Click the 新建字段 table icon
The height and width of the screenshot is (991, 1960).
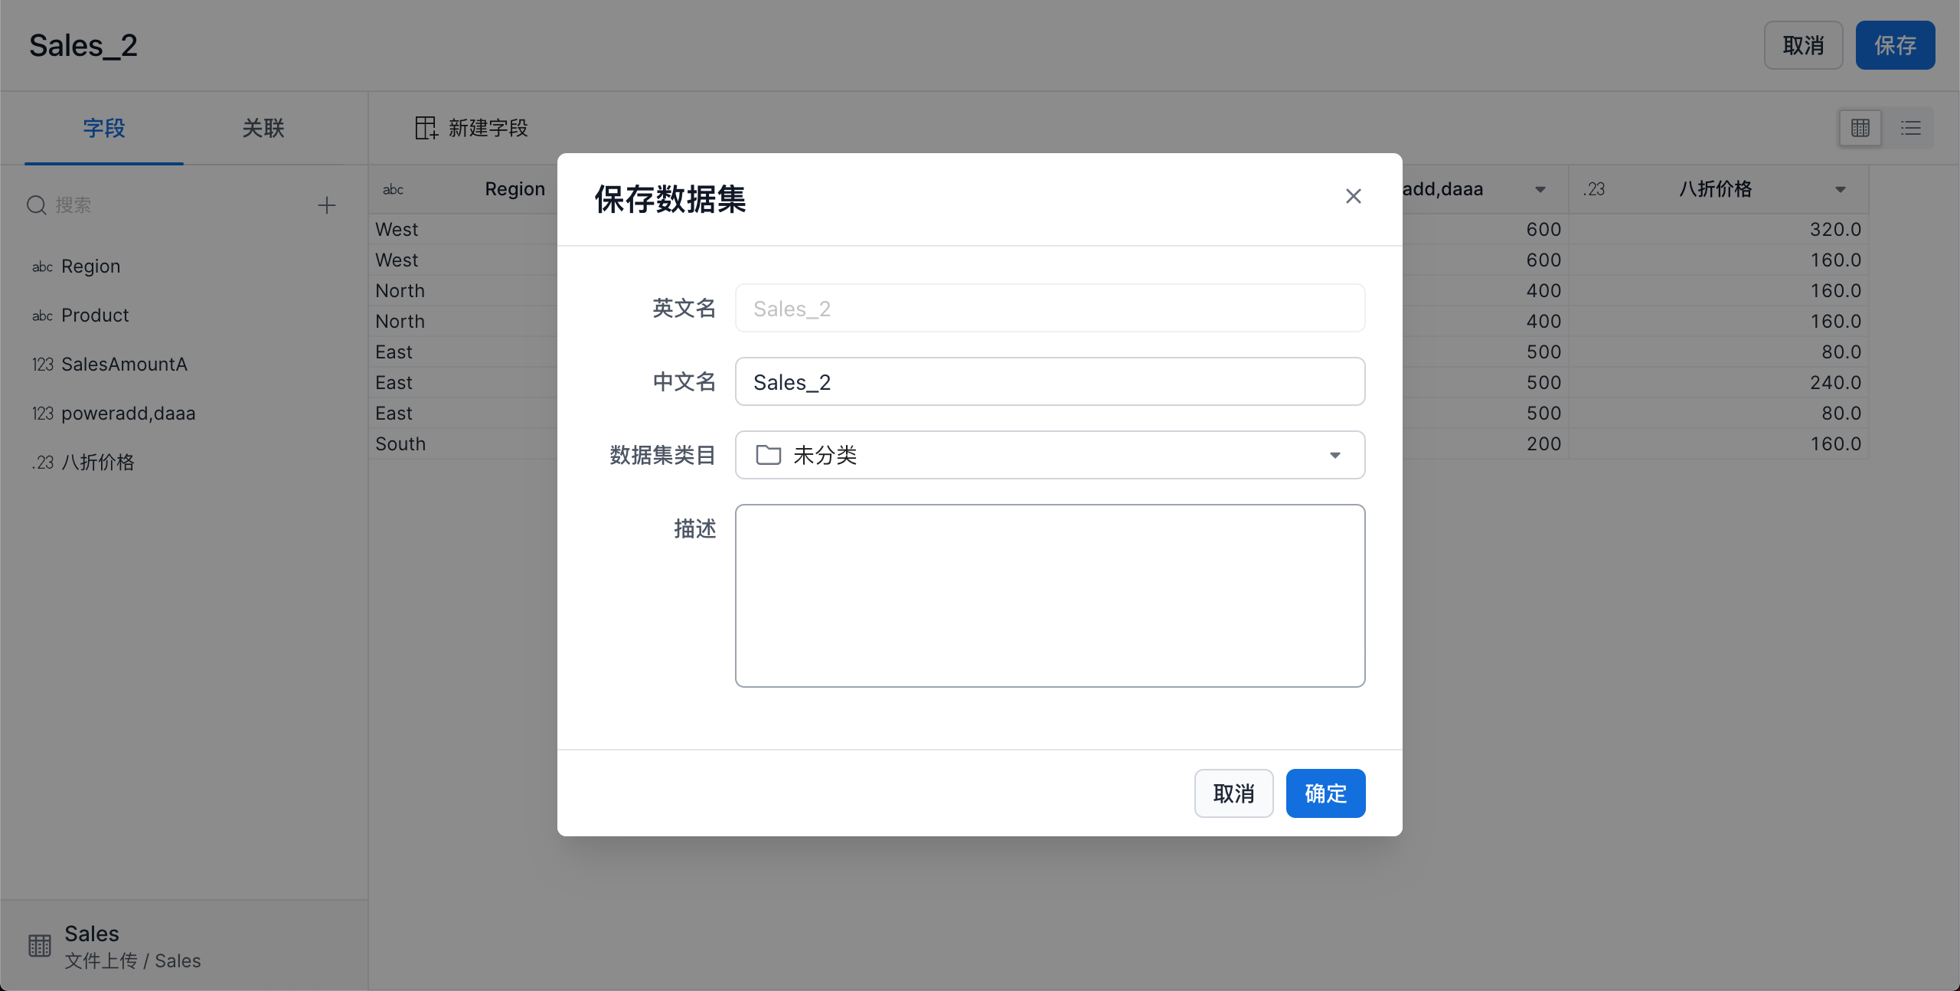[426, 128]
